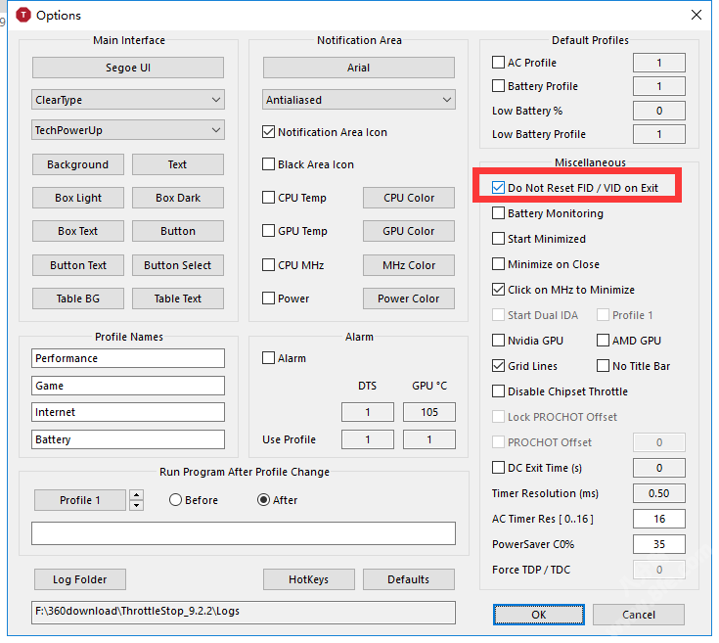Choose the CPU Color button

pos(408,198)
